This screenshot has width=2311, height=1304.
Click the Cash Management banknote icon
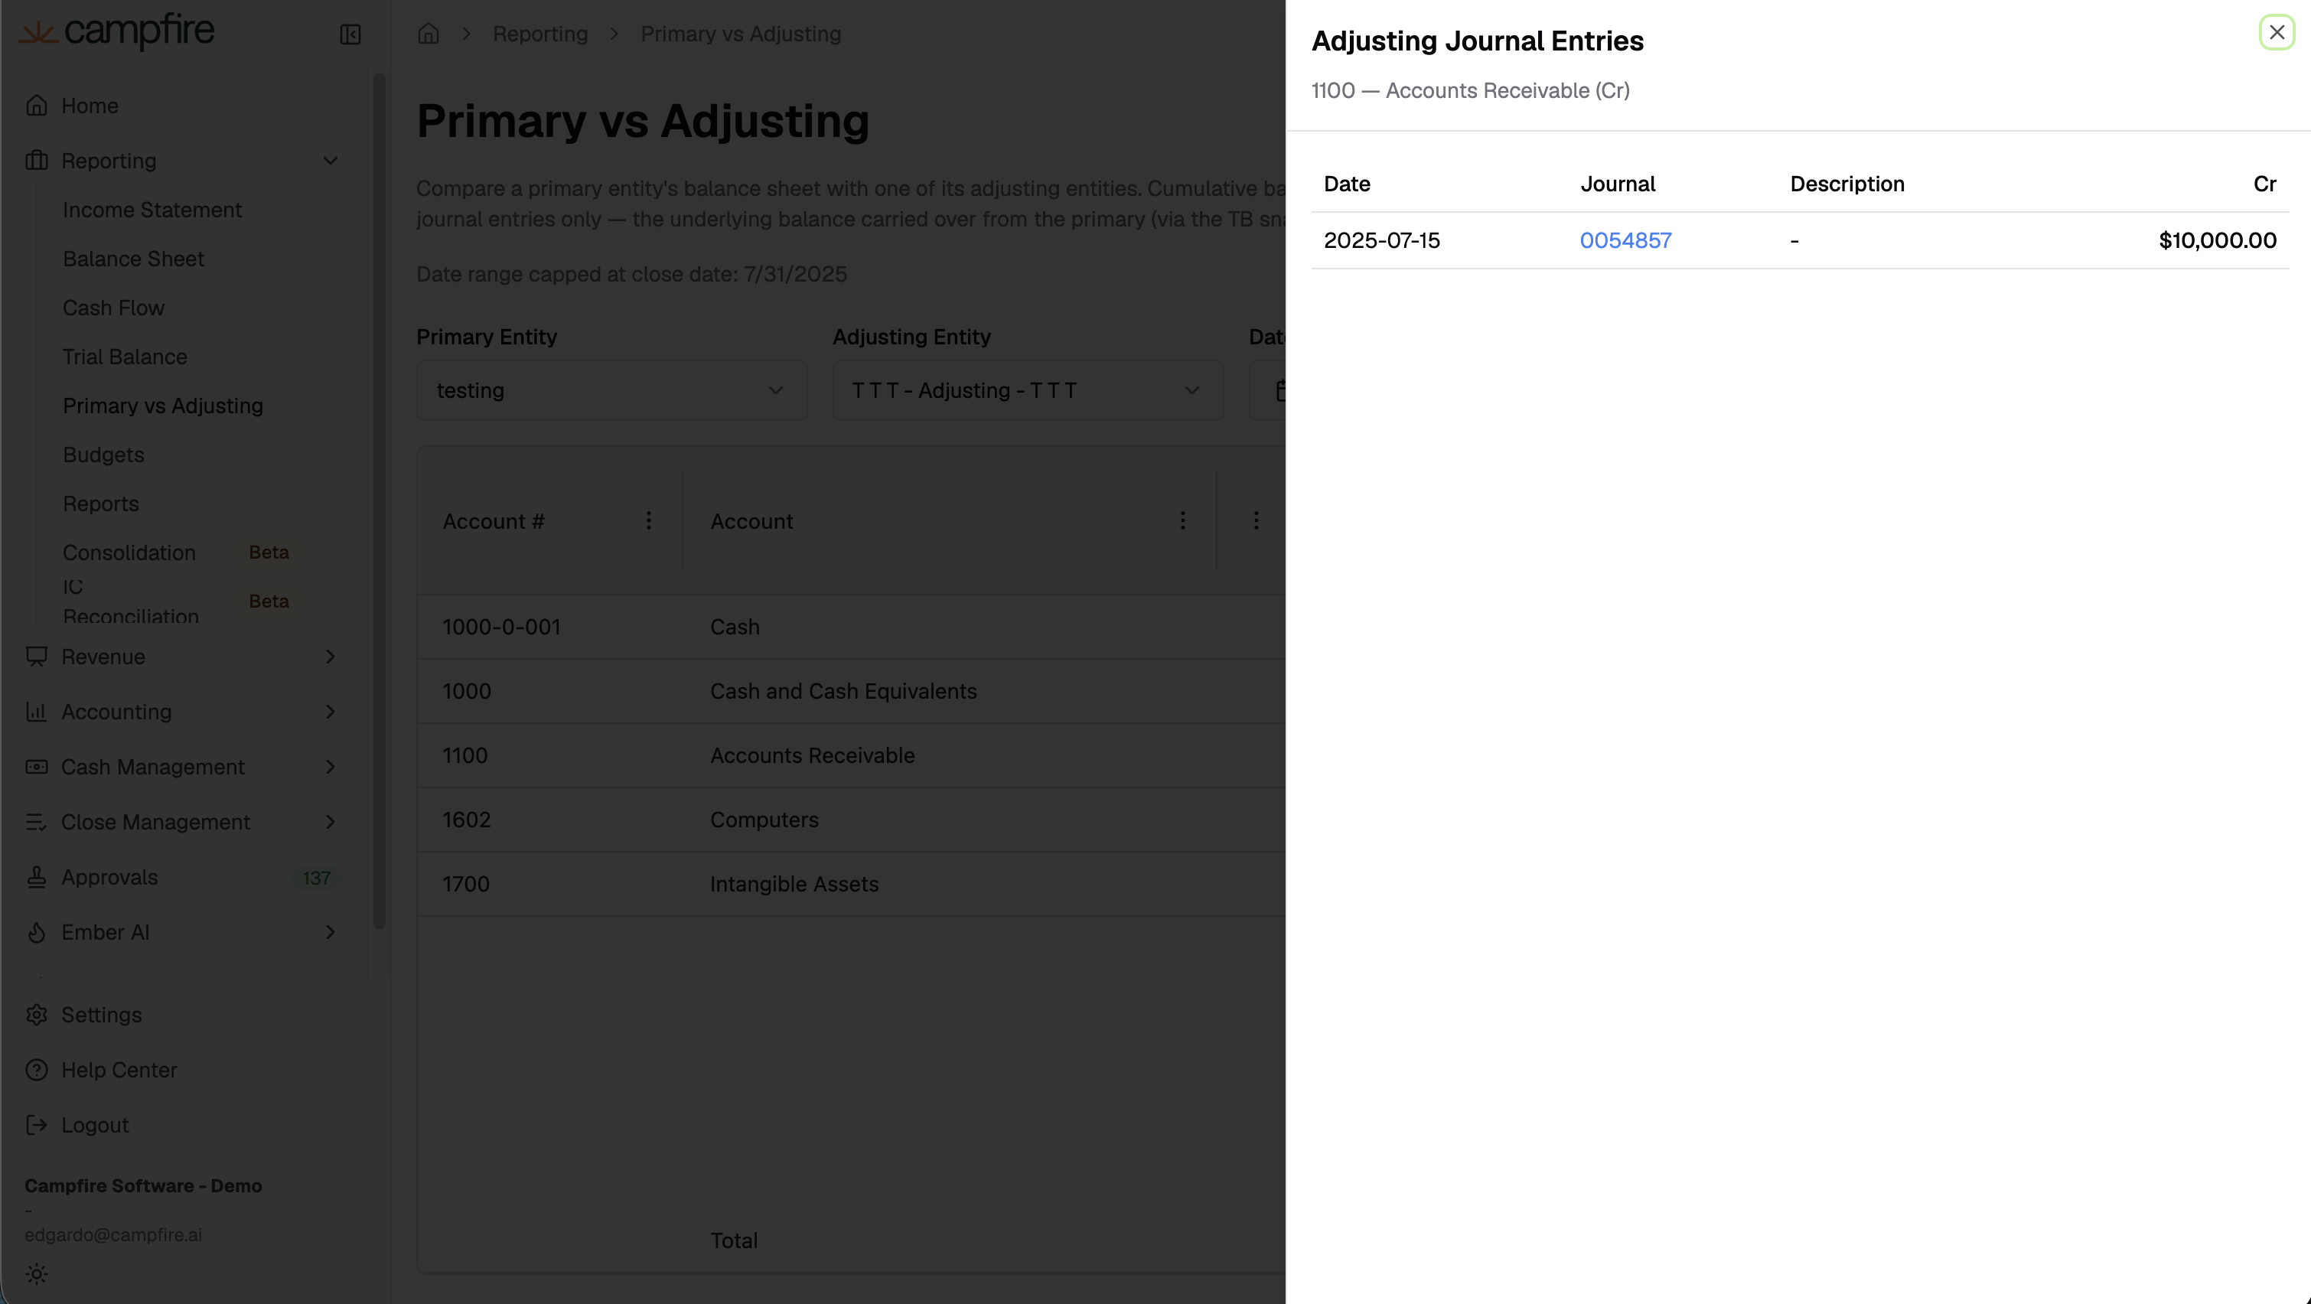(x=37, y=768)
